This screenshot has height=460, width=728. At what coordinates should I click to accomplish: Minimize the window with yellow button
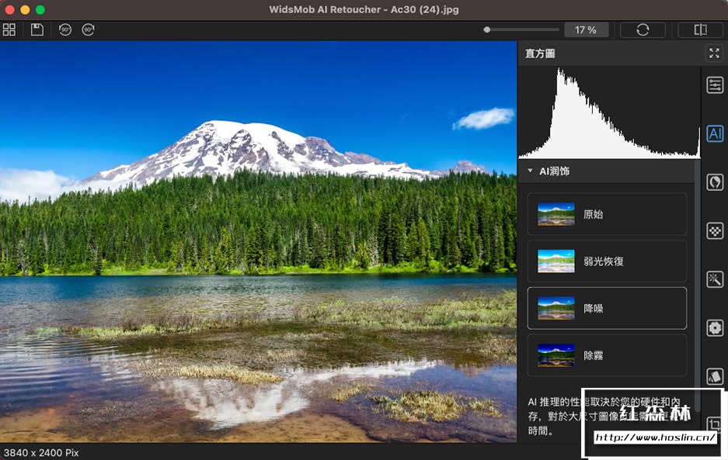pyautogui.click(x=25, y=9)
